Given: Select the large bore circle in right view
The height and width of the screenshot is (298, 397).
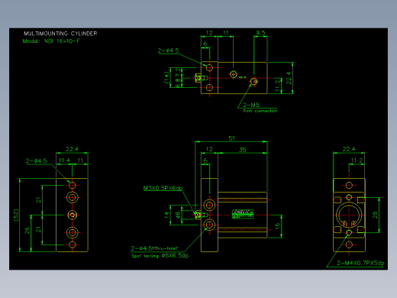Looking at the screenshot, I should pos(349,215).
